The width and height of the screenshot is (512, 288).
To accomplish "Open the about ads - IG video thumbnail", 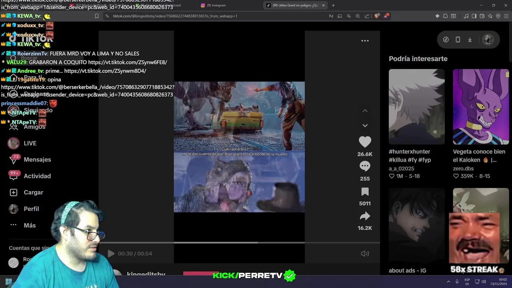I will (417, 225).
